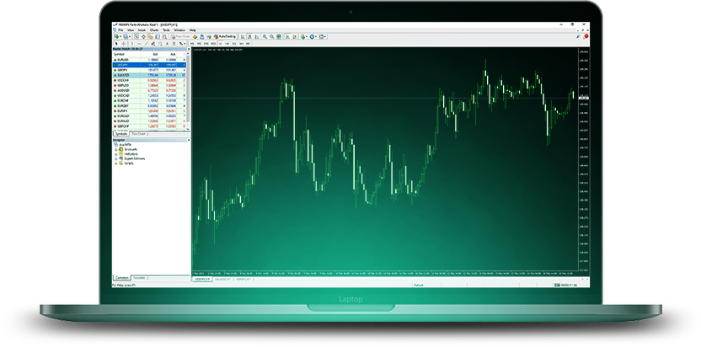Image resolution: width=701 pixels, height=347 pixels.
Task: Switch chart to bar chart type
Action: point(243,37)
